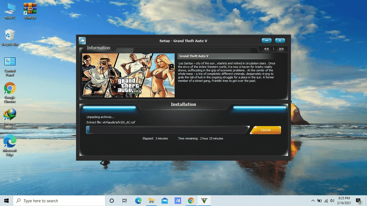367x206 pixels.
Task: Open WinRAR desktop shortcut
Action: [x=30, y=11]
